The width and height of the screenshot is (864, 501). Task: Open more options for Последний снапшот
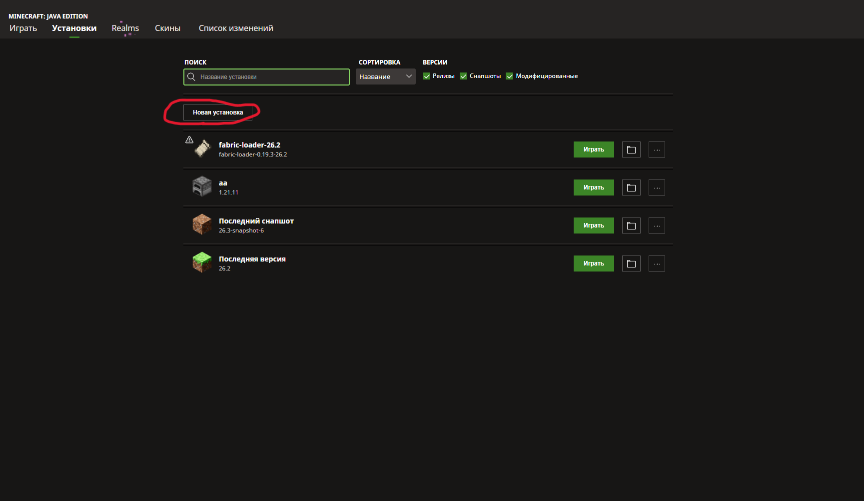tap(657, 225)
